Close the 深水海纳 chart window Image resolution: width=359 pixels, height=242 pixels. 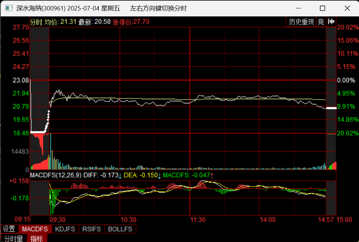coord(346,8)
